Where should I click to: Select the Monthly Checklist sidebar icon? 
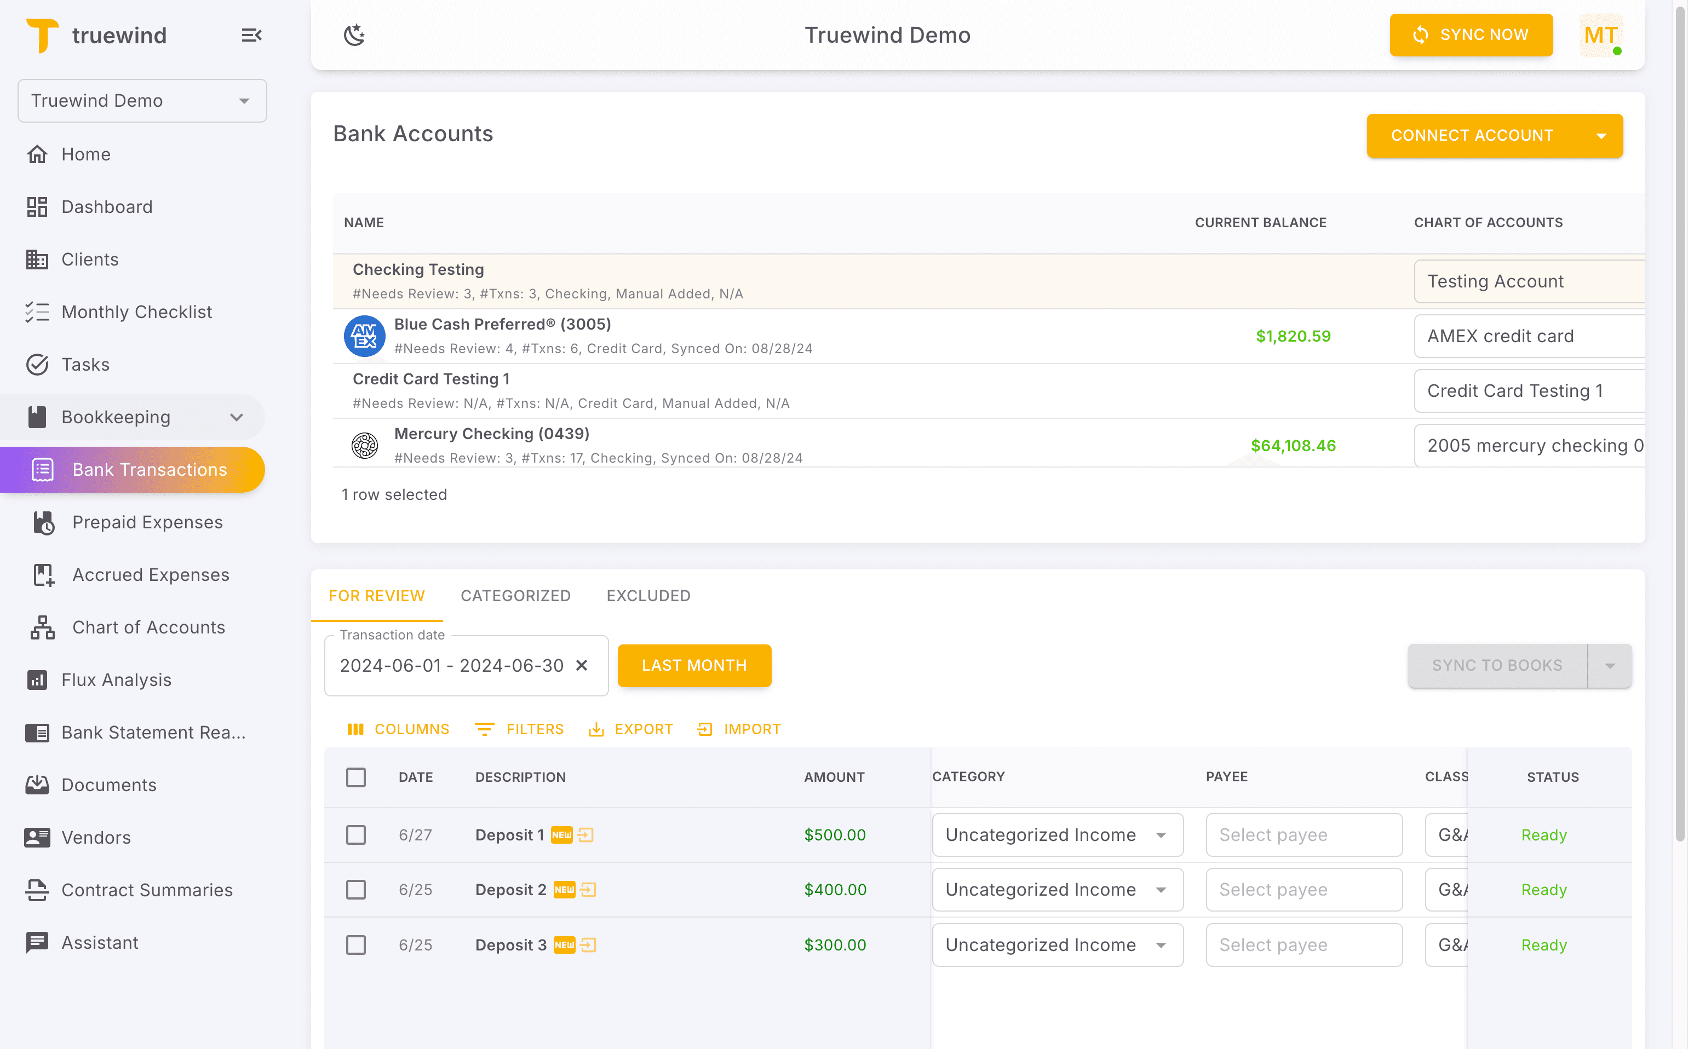tap(38, 312)
